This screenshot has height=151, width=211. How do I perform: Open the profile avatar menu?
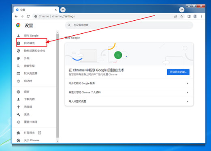point(195,16)
